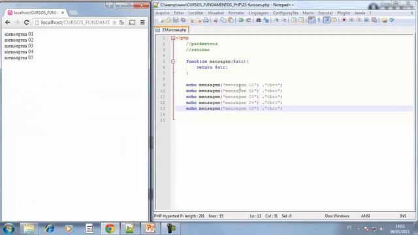The width and height of the screenshot is (418, 235).
Task: Select the 23-funcoes.php editor tab
Action: [x=172, y=30]
